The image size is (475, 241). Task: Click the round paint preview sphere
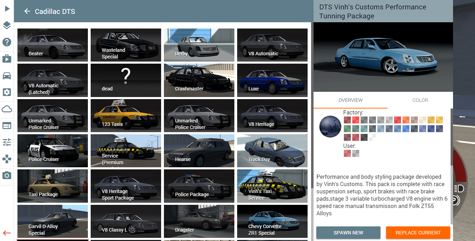pyautogui.click(x=330, y=127)
